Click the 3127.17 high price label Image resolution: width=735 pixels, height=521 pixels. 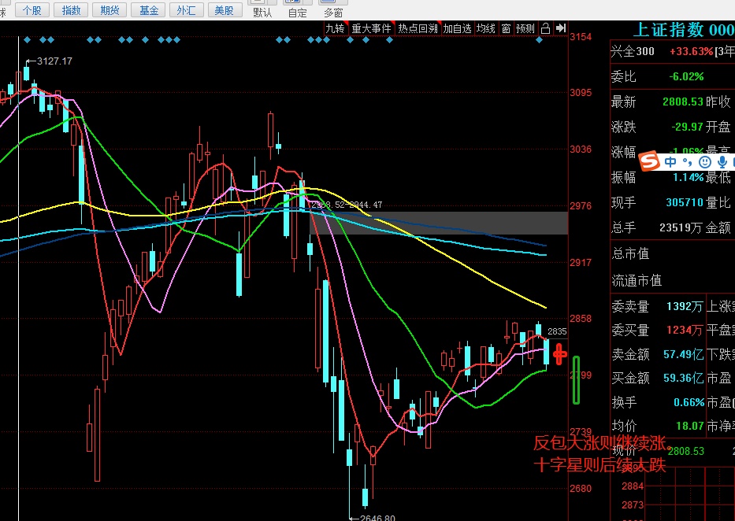click(x=54, y=61)
